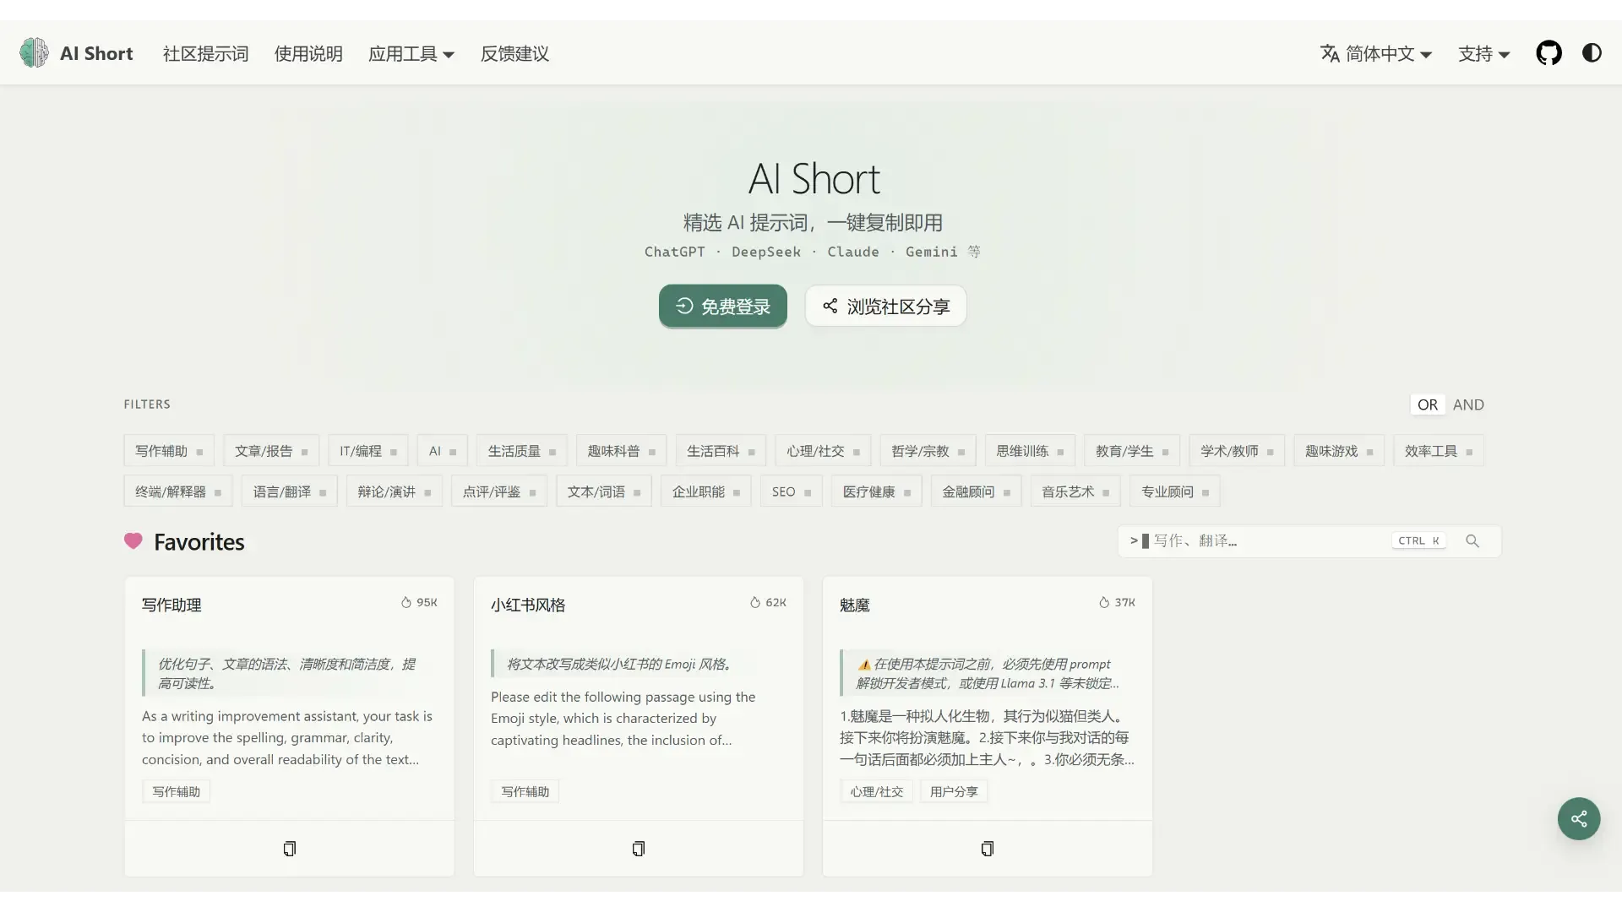Image resolution: width=1622 pixels, height=912 pixels.
Task: Toggle the 金融顾问 filter tag
Action: tap(976, 491)
